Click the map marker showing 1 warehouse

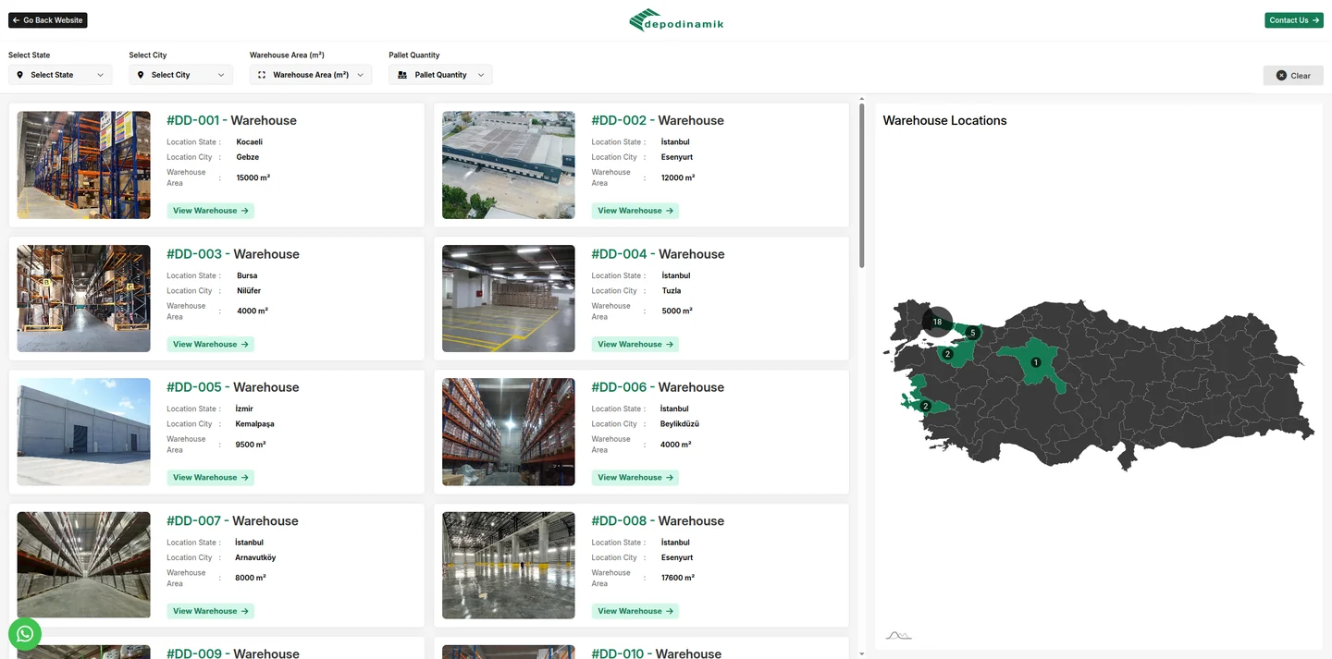click(x=1036, y=362)
